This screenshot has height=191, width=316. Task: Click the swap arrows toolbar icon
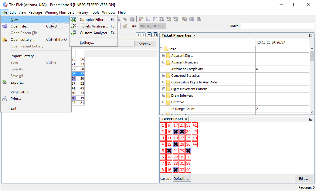point(161,19)
